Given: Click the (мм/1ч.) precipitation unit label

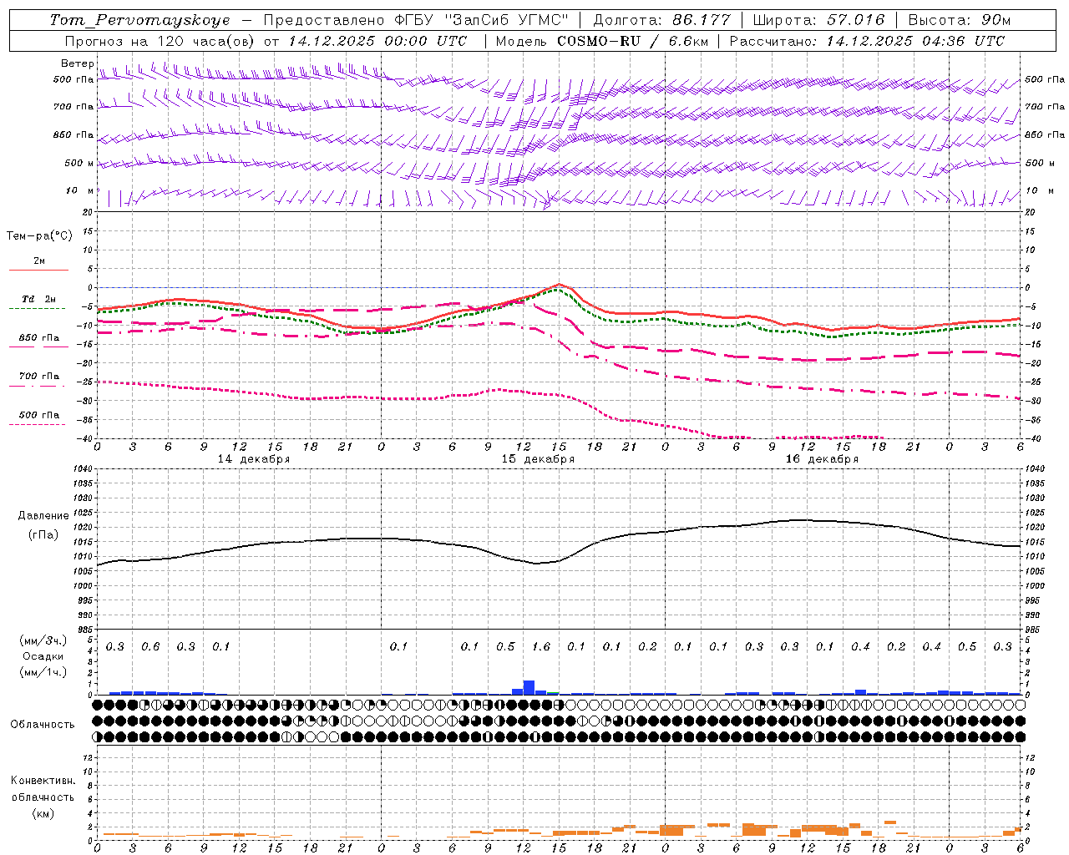Looking at the screenshot, I should [43, 672].
